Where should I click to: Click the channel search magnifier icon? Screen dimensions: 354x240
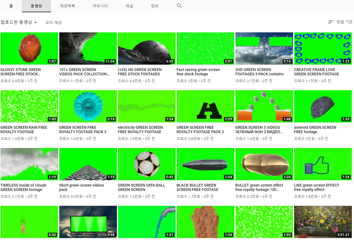tap(179, 6)
